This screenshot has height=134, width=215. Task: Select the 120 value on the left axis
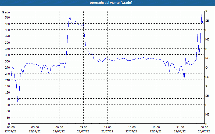(7, 99)
